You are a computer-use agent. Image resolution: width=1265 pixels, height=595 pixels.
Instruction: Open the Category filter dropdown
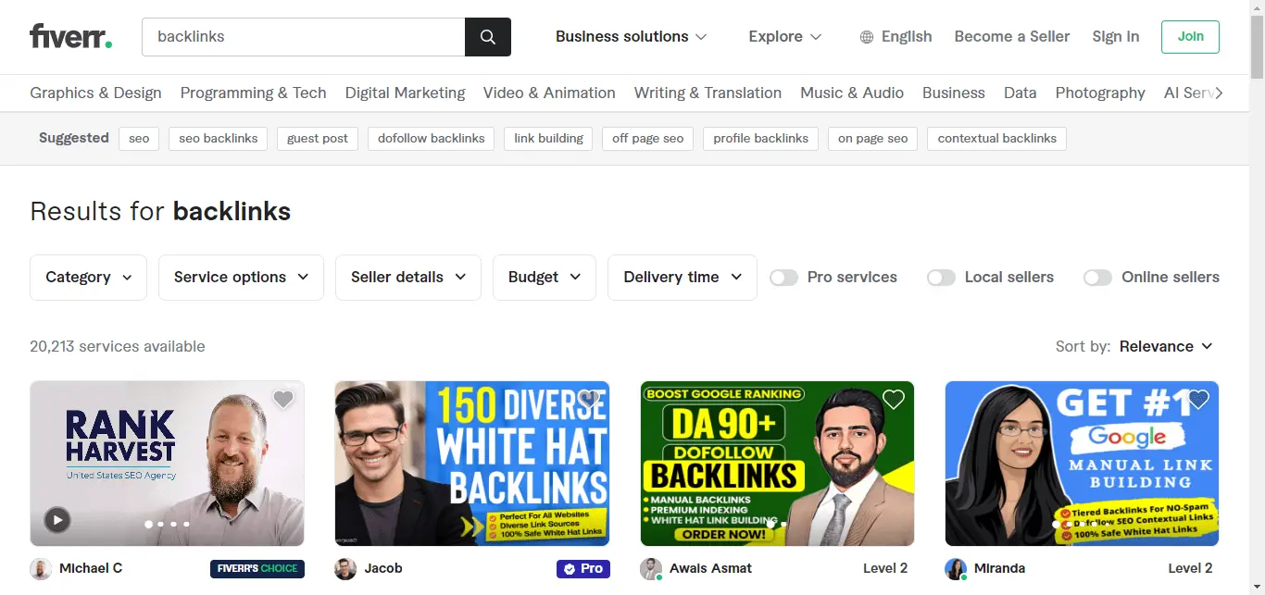tap(88, 278)
